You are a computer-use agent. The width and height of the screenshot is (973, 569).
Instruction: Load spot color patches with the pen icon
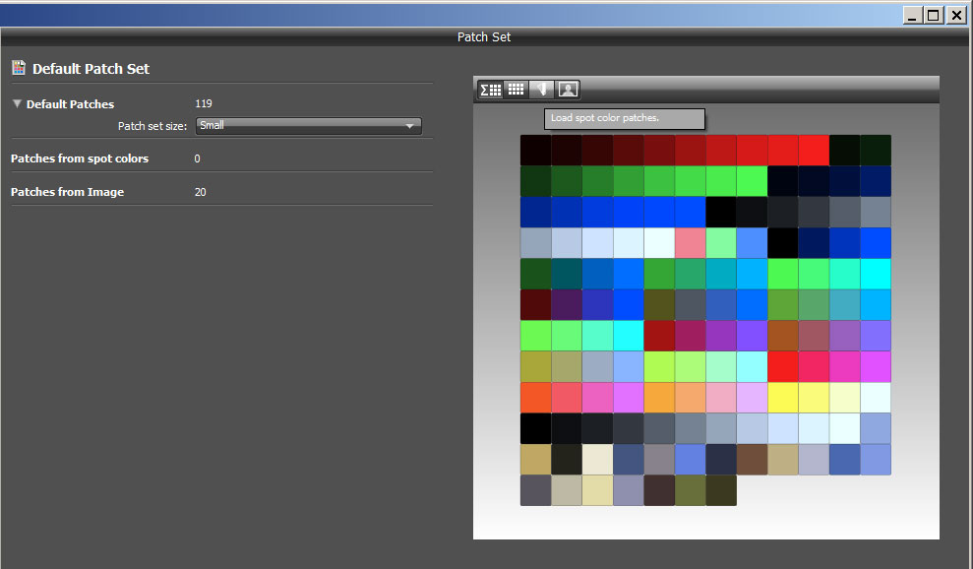[x=542, y=90]
